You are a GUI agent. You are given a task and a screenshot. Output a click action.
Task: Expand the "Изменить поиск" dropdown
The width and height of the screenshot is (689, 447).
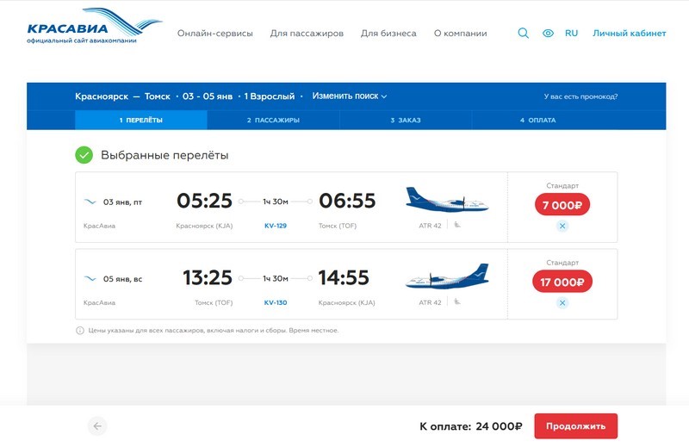tap(350, 96)
